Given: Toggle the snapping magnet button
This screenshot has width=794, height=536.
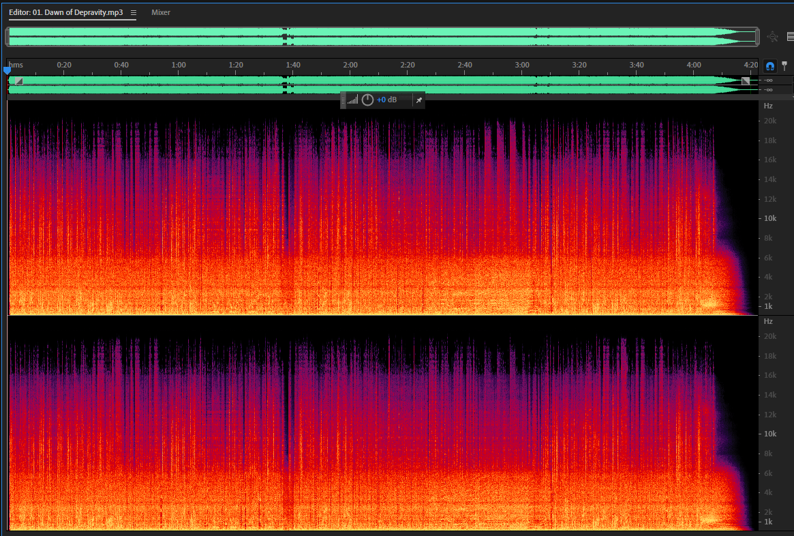Looking at the screenshot, I should (769, 66).
